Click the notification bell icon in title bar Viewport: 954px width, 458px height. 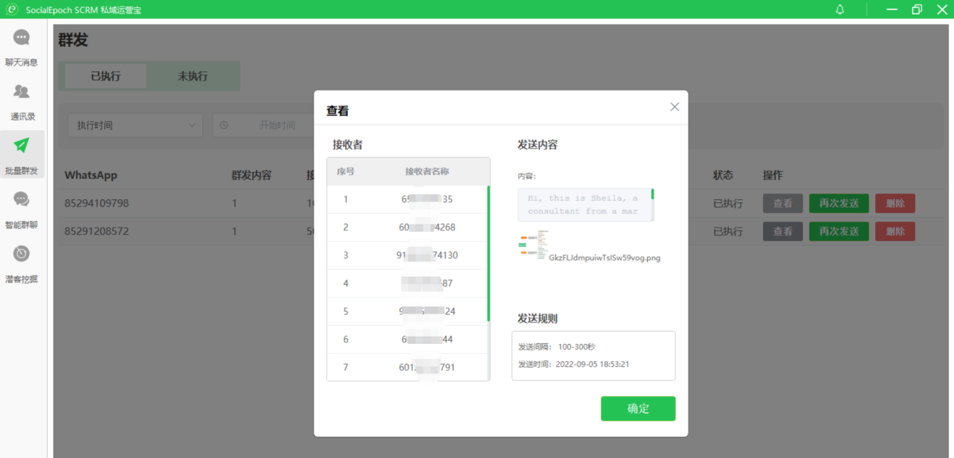840,9
